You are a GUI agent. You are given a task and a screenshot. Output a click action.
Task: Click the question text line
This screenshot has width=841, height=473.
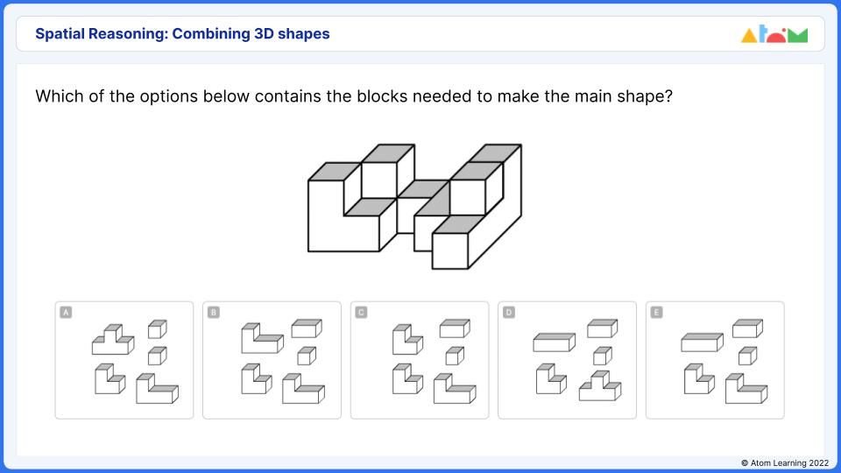(x=353, y=96)
